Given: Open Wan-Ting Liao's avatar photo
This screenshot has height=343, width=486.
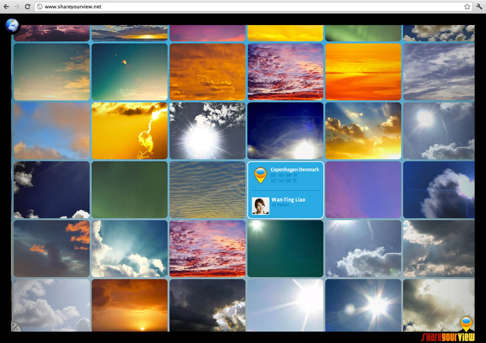Looking at the screenshot, I should click(260, 206).
